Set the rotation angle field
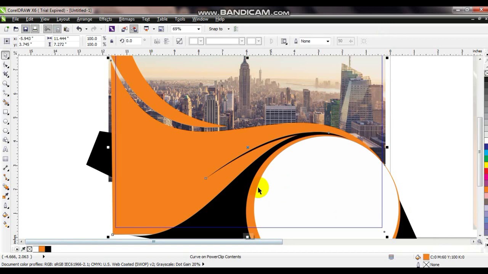Viewport: 488px width, 274px height. (133, 41)
